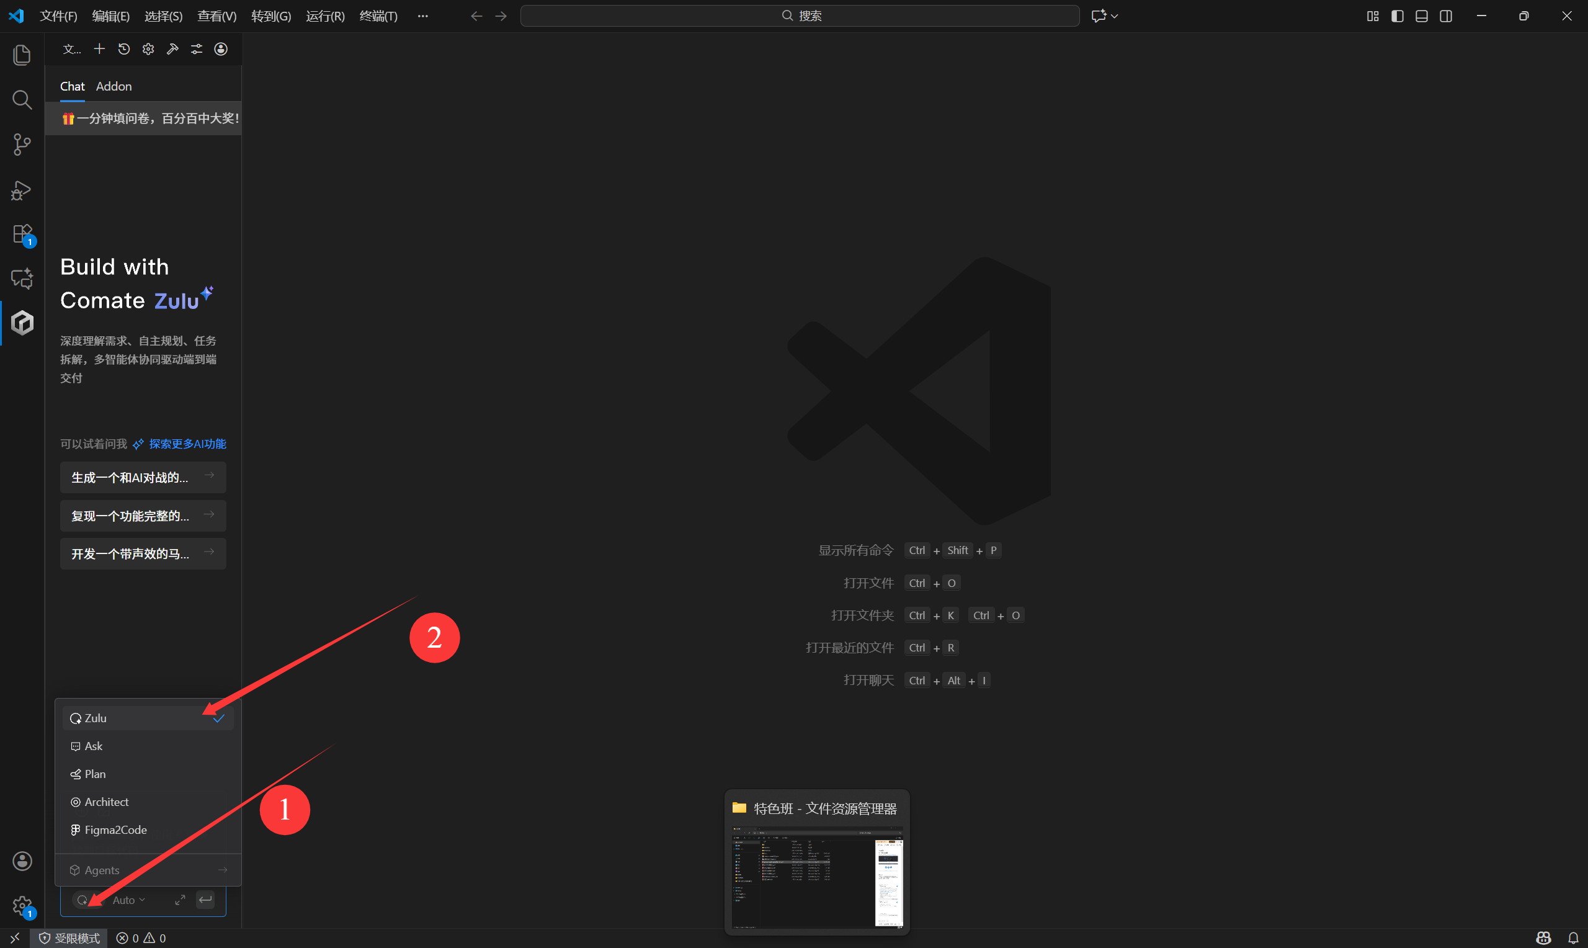Toggle the bottom panel layout
This screenshot has width=1588, height=948.
coord(1421,16)
